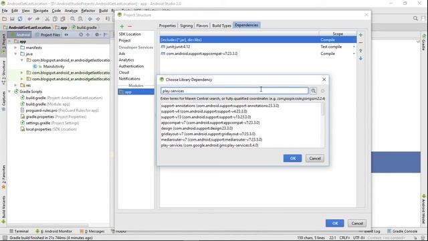The width and height of the screenshot is (428, 241).
Task: Move the selected dependency down with the arrow
Action: [x=360, y=58]
